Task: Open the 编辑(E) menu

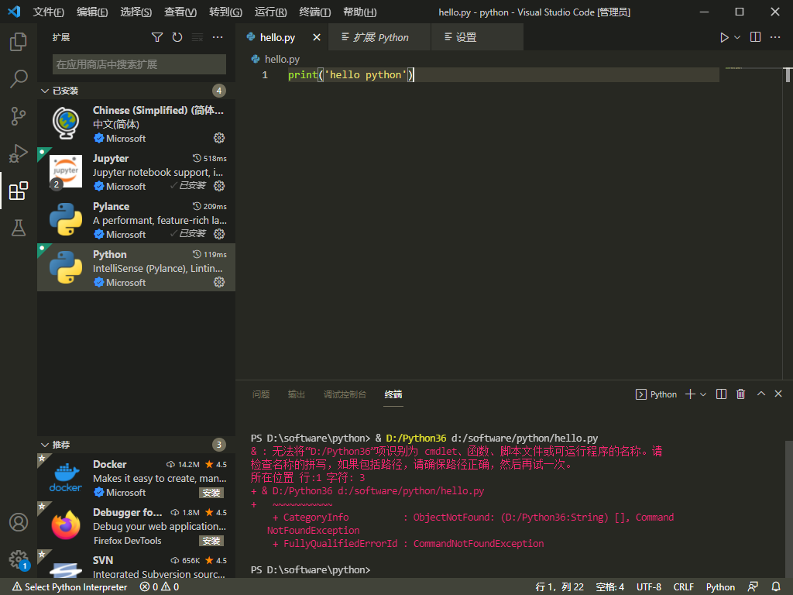Action: coord(92,12)
